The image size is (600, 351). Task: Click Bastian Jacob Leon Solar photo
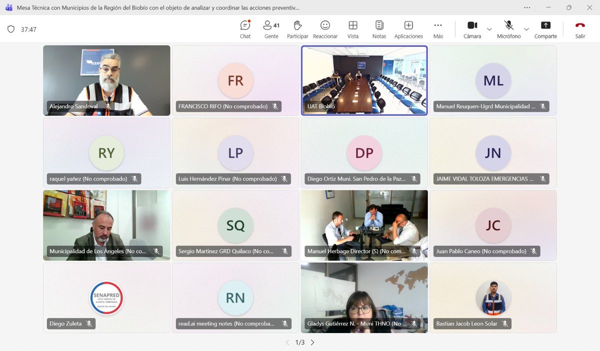tap(493, 298)
